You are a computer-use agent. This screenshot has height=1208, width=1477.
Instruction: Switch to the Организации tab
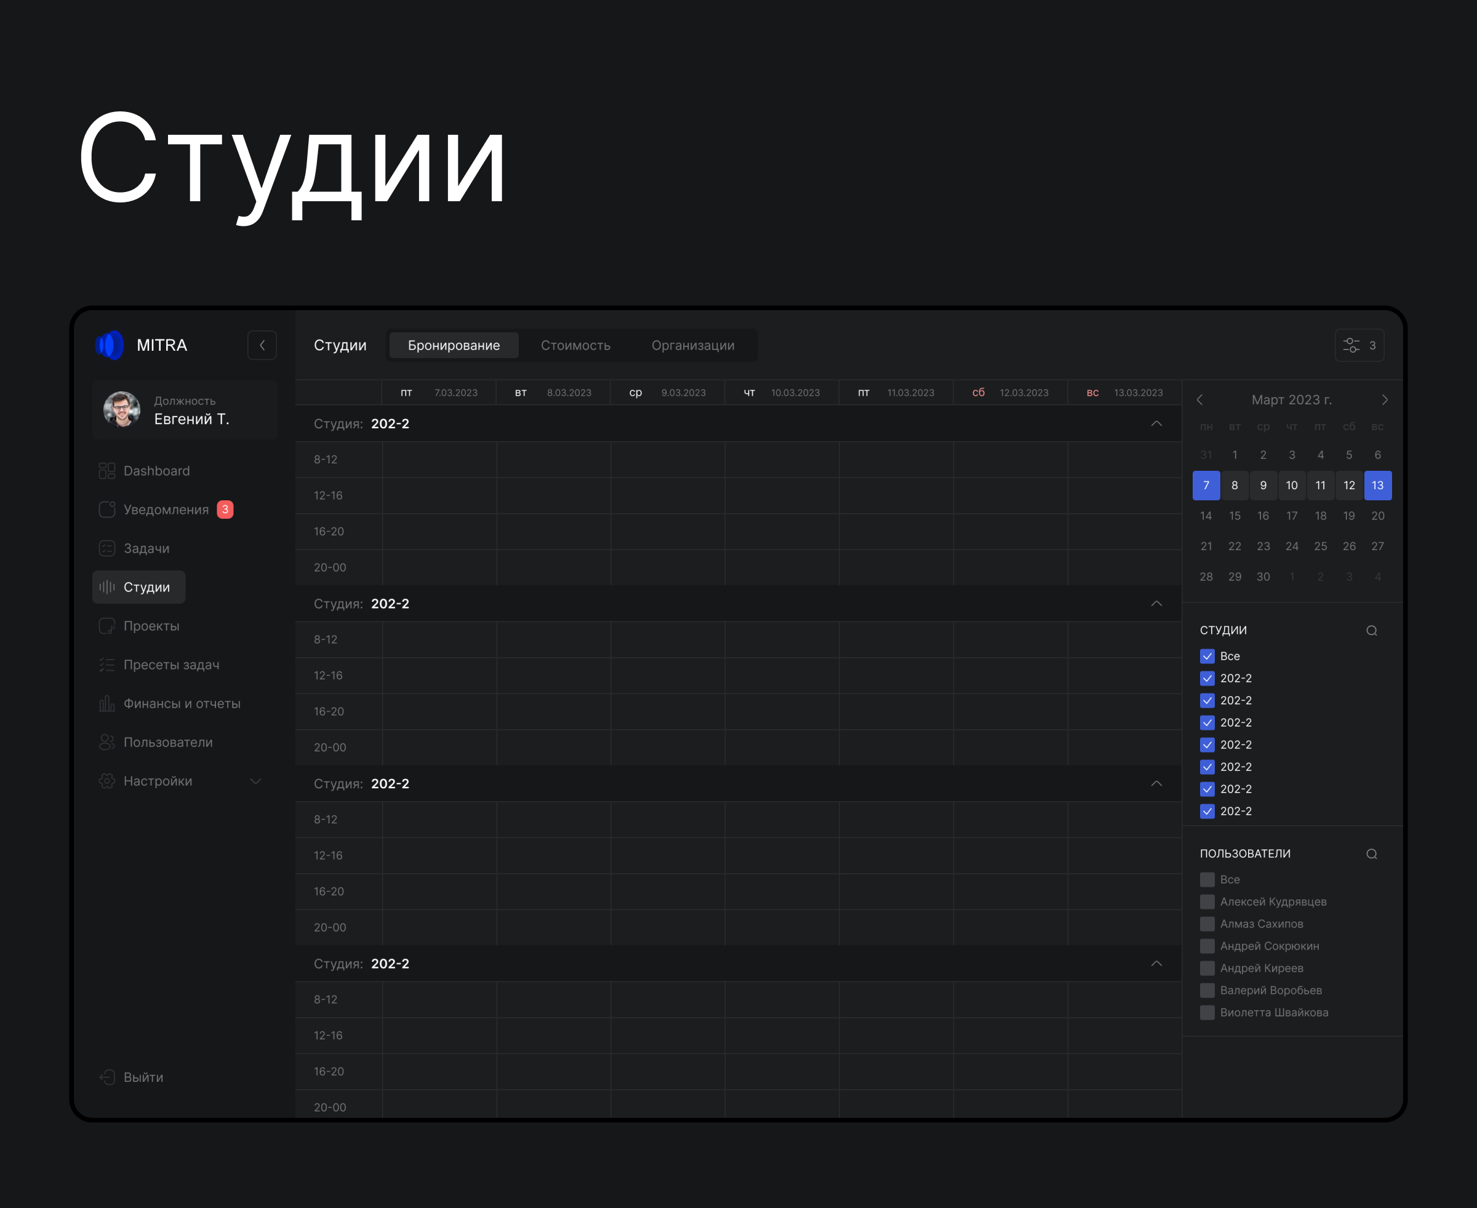pos(692,345)
